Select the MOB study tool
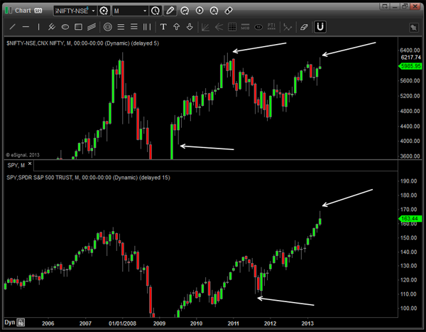Image resolution: width=426 pixels, height=332 pixels. [x=245, y=27]
